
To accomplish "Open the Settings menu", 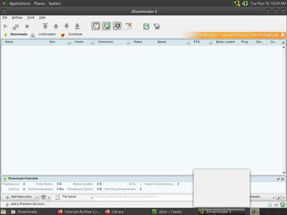I will click(17, 18).
